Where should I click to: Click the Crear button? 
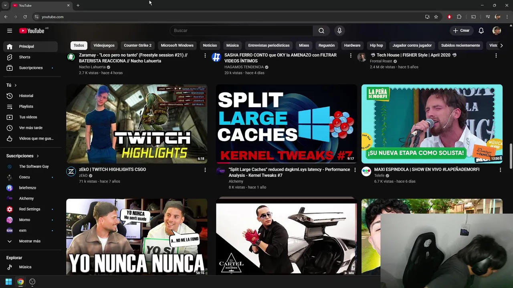point(461,31)
